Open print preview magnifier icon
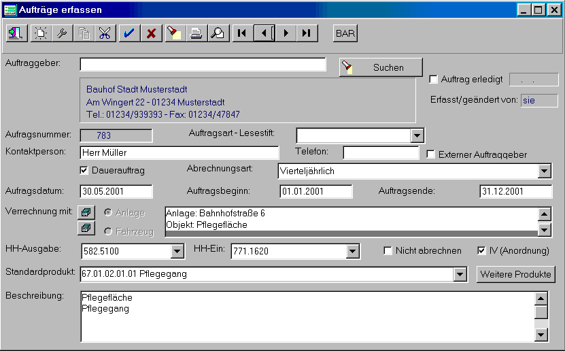The image size is (565, 351). 218,33
